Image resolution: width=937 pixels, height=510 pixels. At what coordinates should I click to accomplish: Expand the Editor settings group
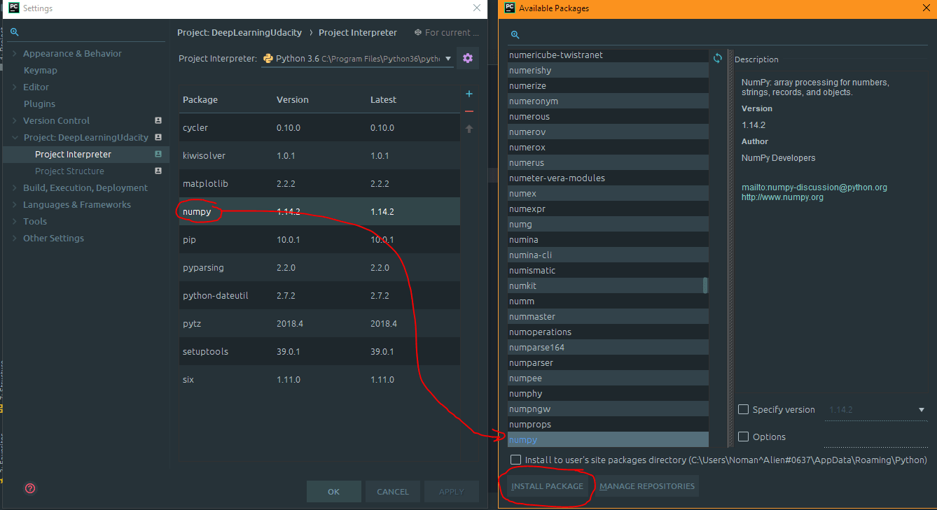coord(15,87)
